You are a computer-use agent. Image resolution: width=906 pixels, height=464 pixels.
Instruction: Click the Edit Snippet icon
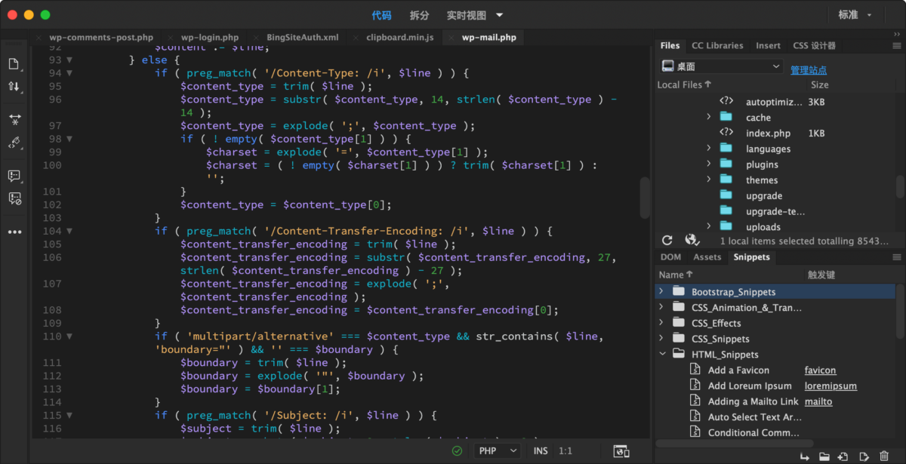[864, 456]
